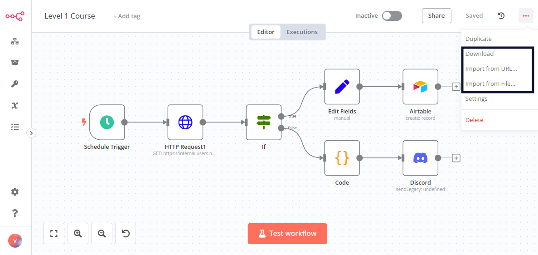Switch to the Executions tab

(x=302, y=32)
